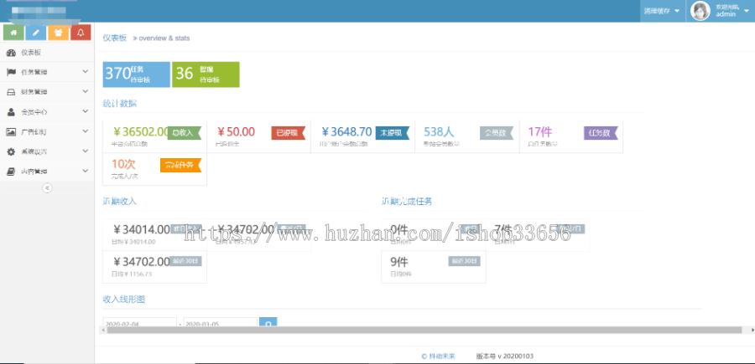The image size is (755, 364).
Task: Click the 近期收入 section heading
Action: pyautogui.click(x=119, y=201)
